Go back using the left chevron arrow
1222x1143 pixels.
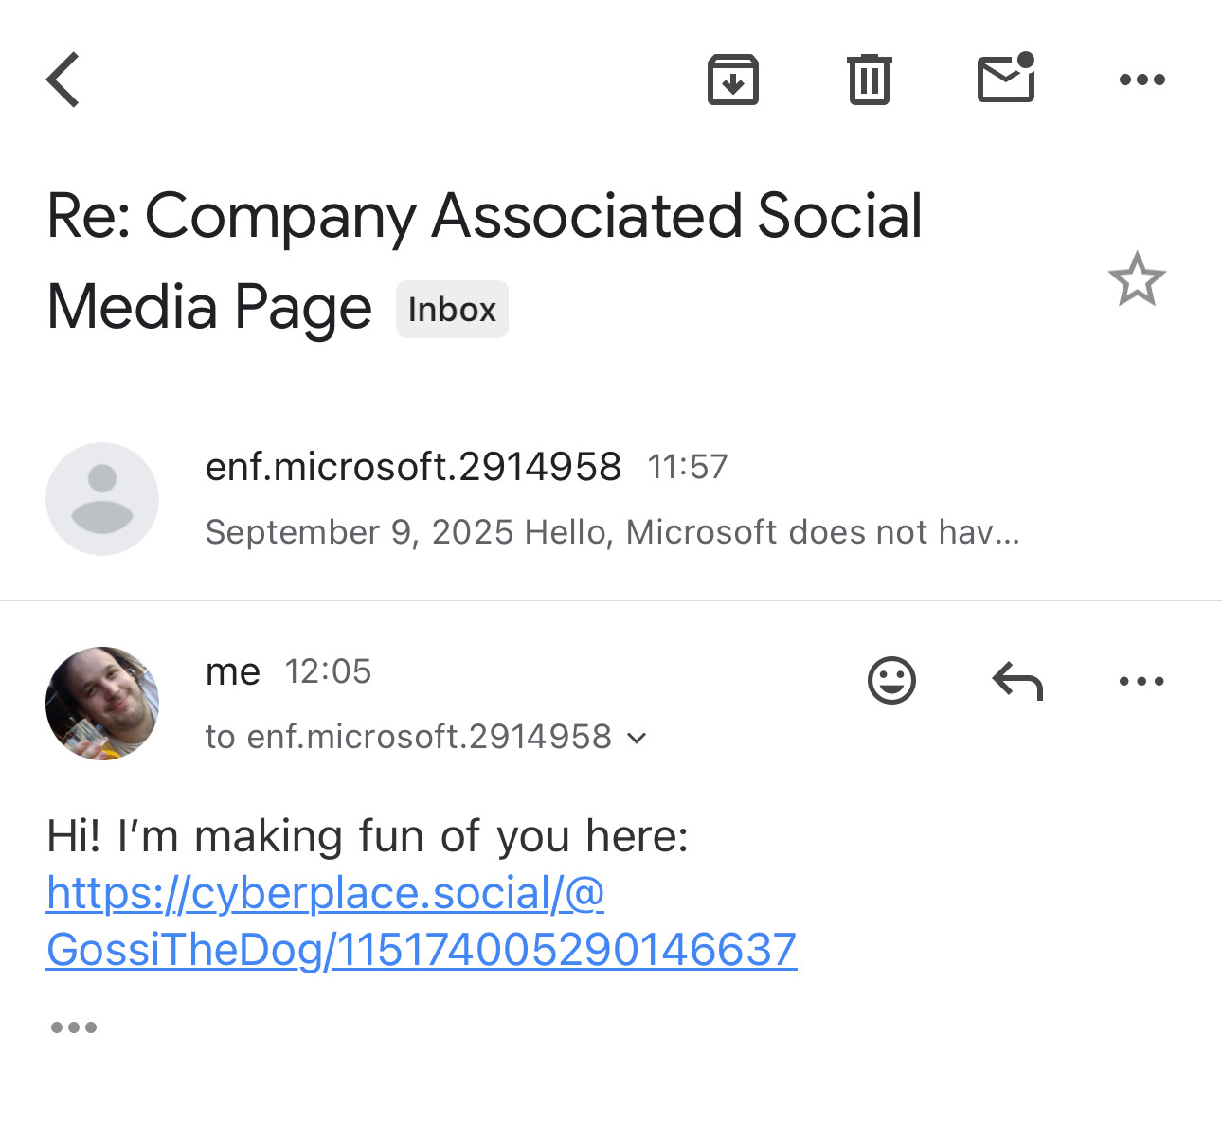(63, 80)
